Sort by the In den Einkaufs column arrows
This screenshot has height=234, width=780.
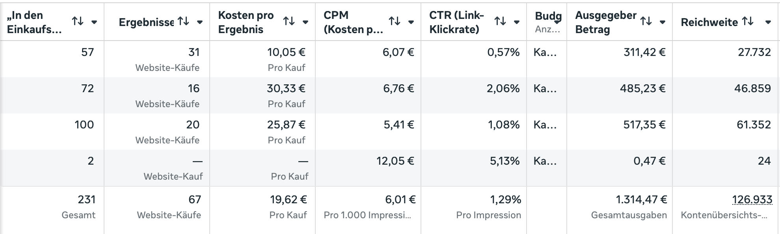[x=78, y=22]
